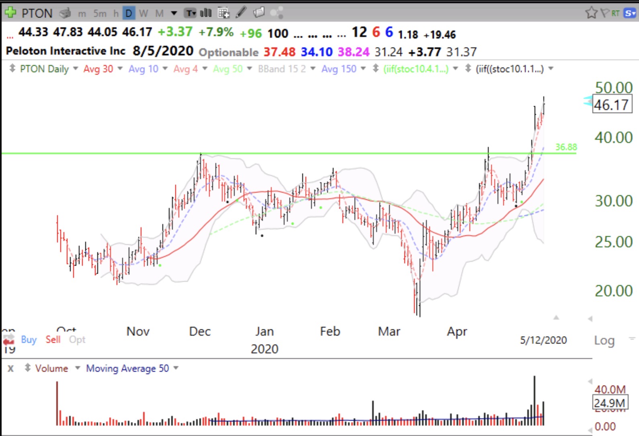This screenshot has height=436, width=639.
Task: Click the green 36.88 line label
Action: pyautogui.click(x=566, y=147)
